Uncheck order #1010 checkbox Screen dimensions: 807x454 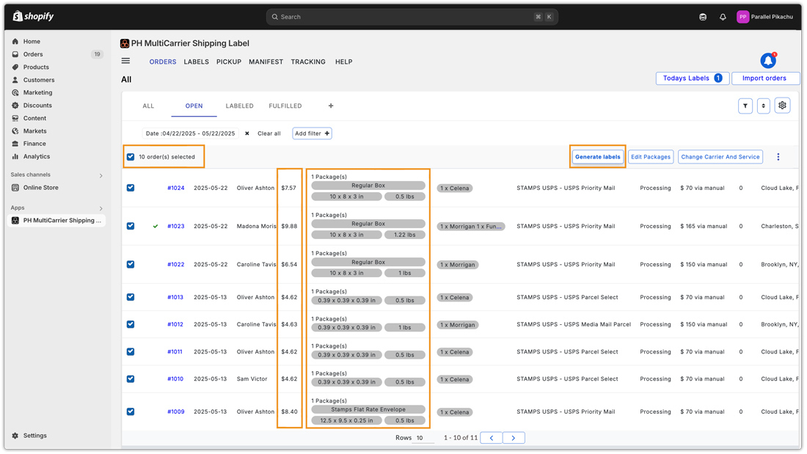click(x=131, y=379)
